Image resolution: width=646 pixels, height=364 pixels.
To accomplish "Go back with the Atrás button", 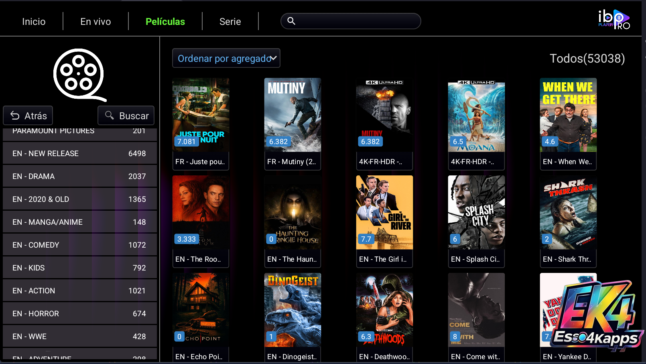I will click(28, 116).
